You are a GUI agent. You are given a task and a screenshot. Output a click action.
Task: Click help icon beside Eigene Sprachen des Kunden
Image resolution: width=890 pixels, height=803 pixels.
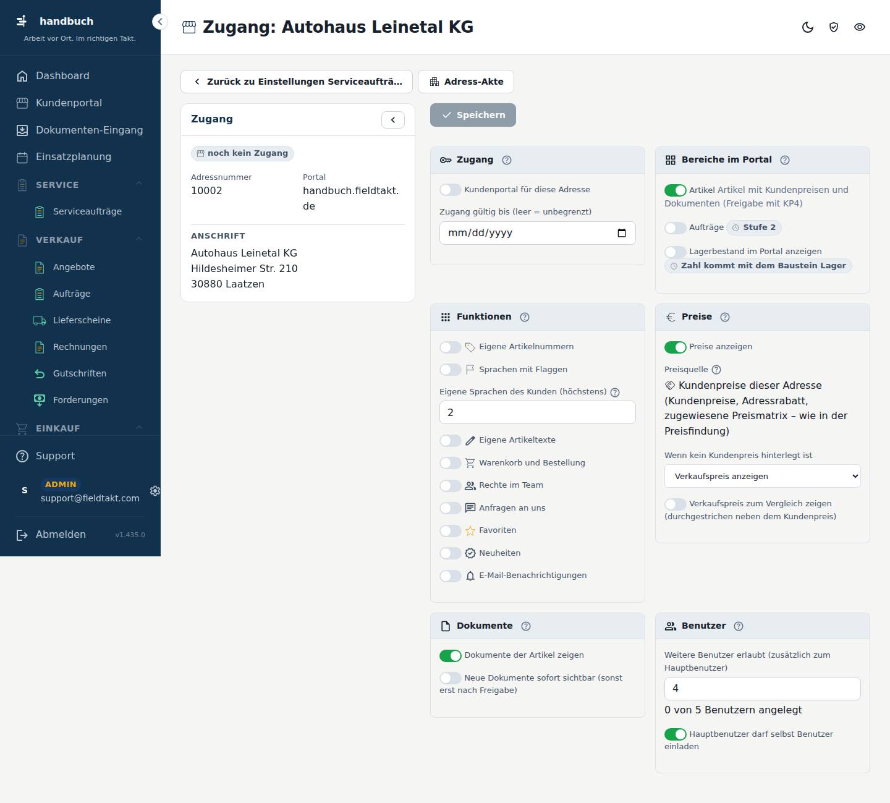(x=615, y=393)
